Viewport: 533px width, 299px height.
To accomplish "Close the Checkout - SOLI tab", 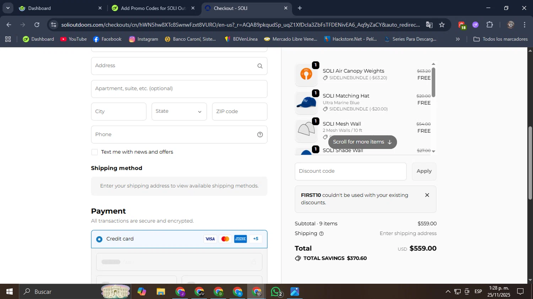I will click(286, 8).
